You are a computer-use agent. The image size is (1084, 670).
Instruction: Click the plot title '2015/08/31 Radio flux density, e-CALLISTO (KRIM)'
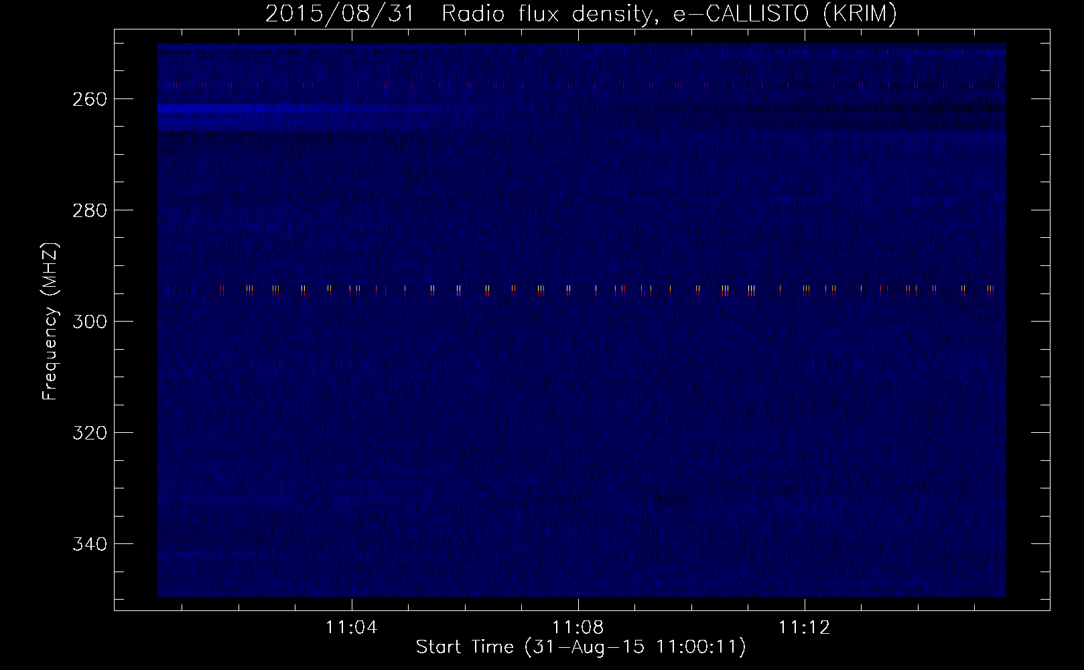[x=581, y=14]
